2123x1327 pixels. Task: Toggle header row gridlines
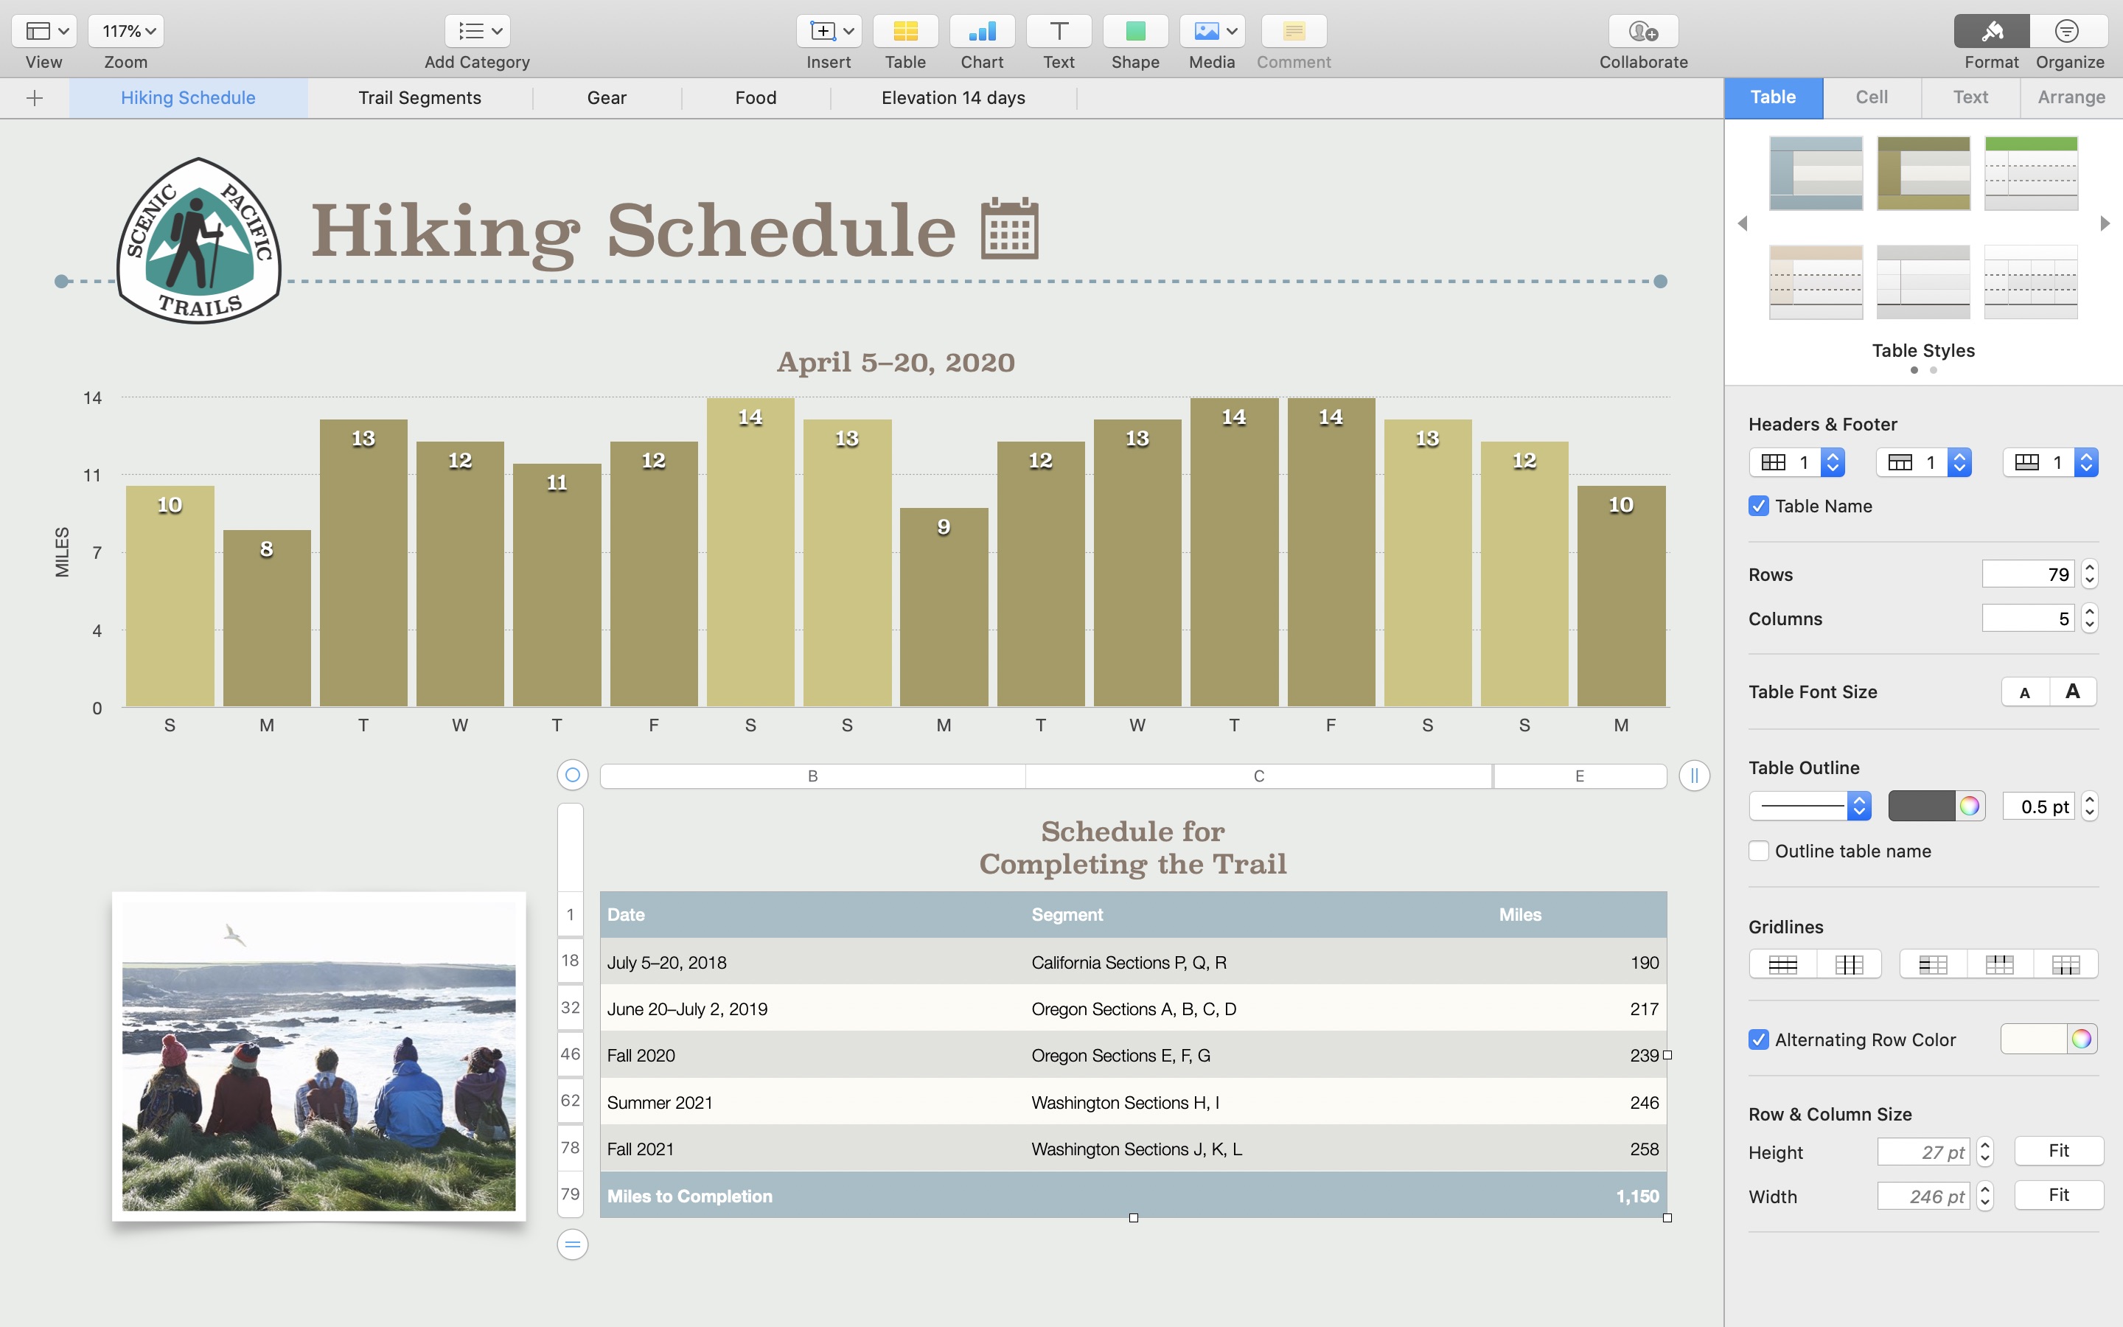tap(1999, 964)
